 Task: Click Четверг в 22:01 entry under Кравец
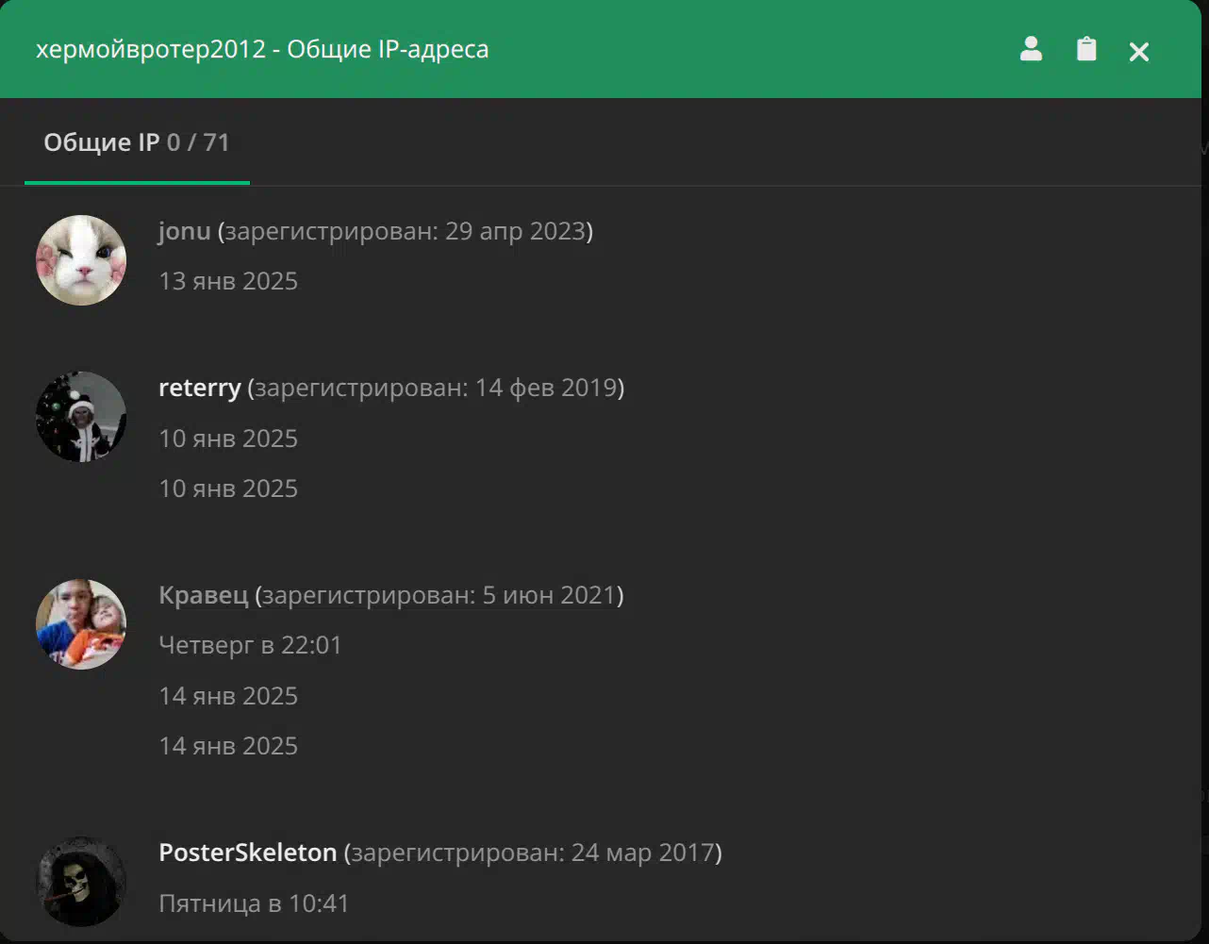coord(251,646)
